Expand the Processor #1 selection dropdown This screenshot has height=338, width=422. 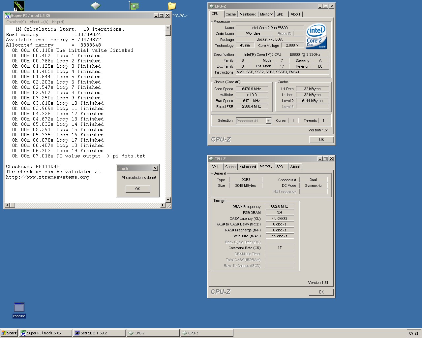click(x=268, y=121)
